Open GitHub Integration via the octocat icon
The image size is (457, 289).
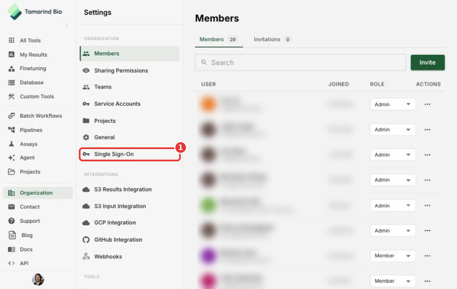click(x=86, y=240)
